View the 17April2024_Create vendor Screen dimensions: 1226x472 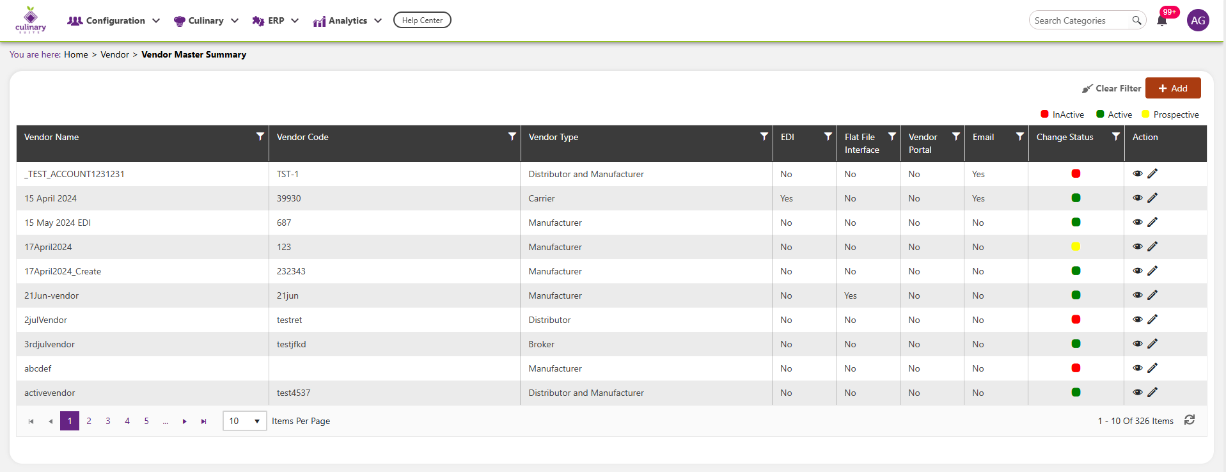pyautogui.click(x=1138, y=271)
